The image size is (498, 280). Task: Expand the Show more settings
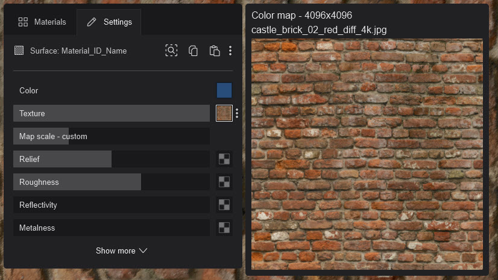[x=121, y=250]
